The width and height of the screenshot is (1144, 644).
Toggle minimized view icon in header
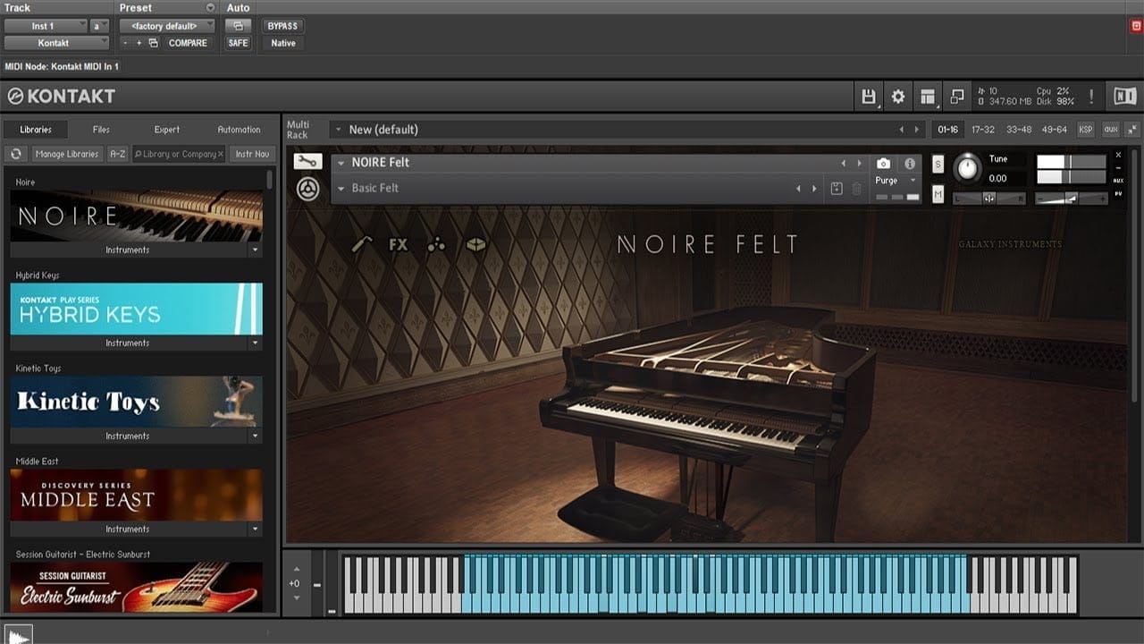coord(957,97)
